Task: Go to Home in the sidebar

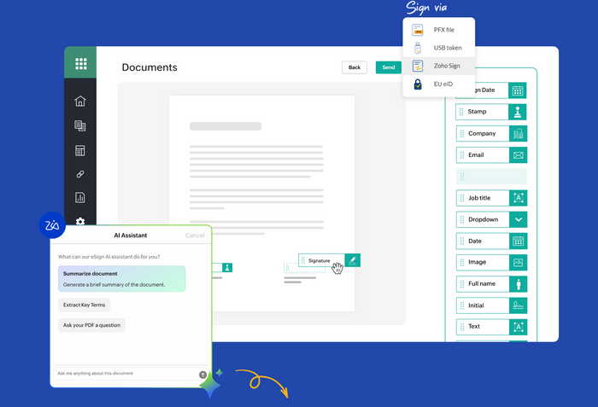Action: [x=80, y=102]
